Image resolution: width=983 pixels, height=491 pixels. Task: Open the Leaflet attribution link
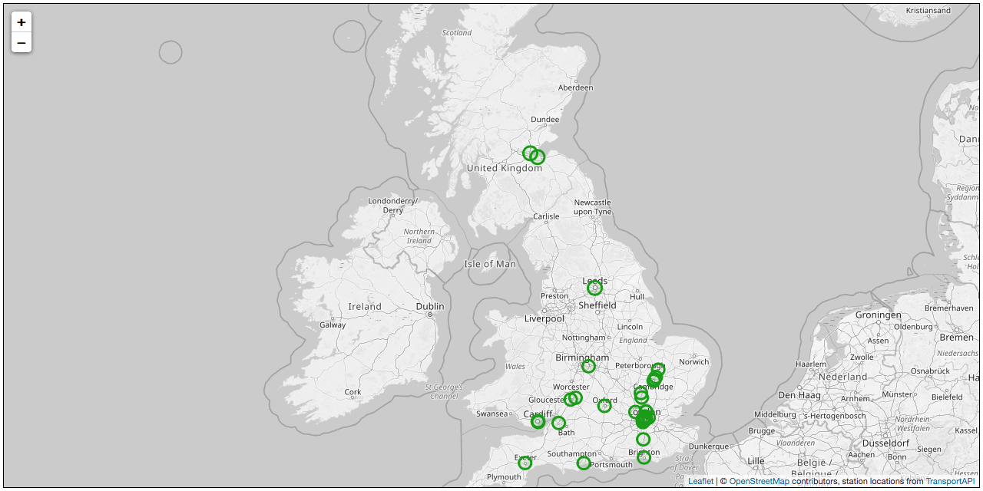tap(700, 482)
